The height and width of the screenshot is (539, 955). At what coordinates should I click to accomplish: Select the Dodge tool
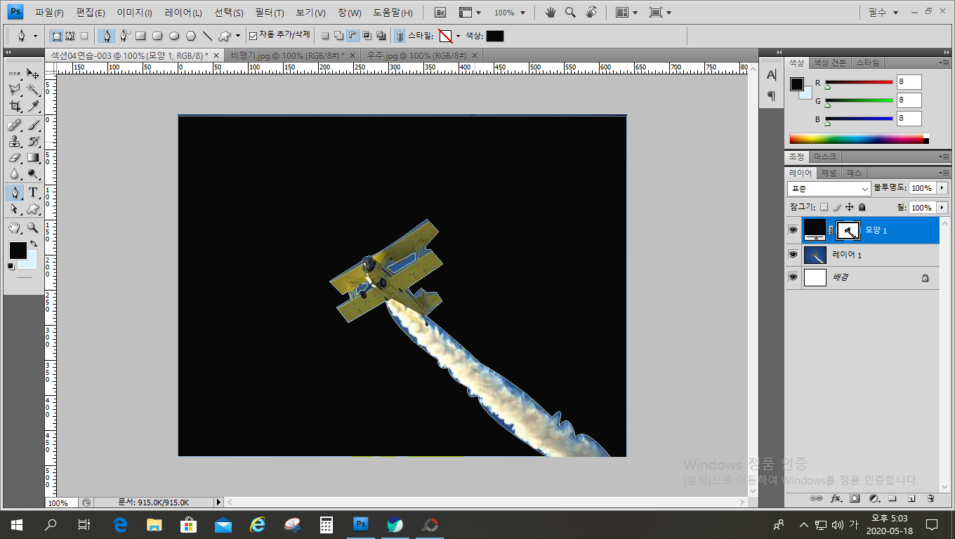point(33,174)
